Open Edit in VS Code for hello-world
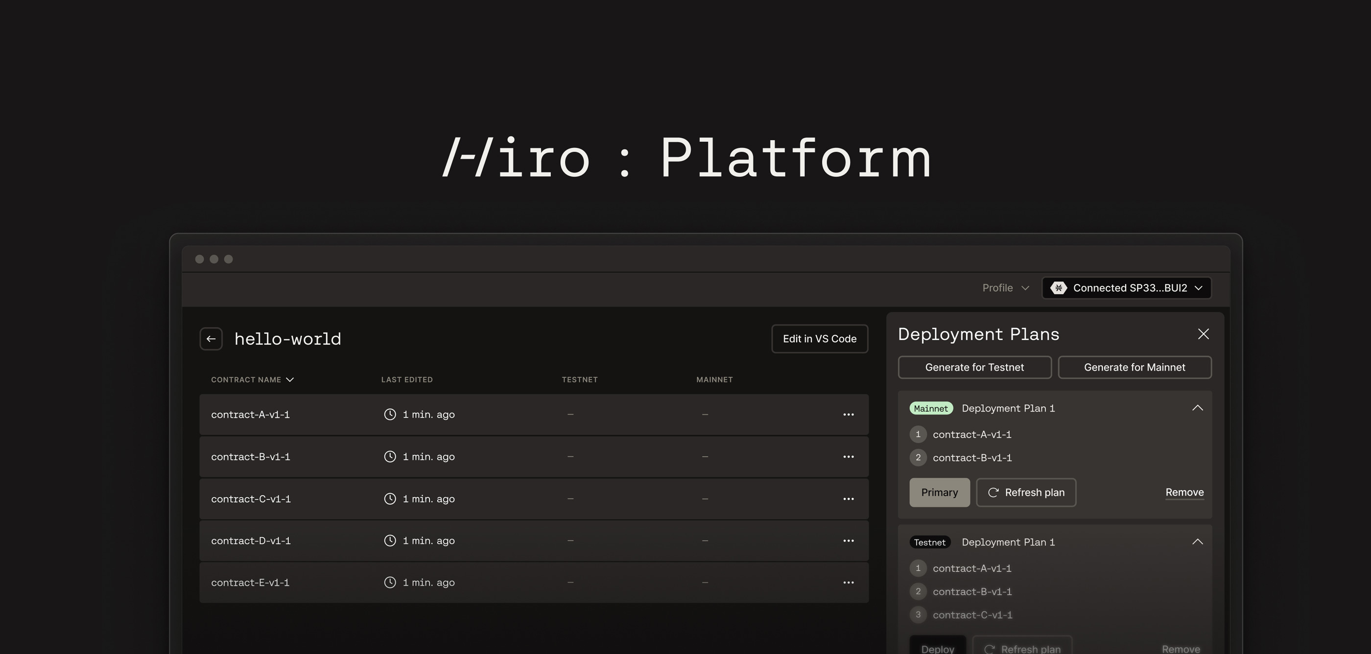The width and height of the screenshot is (1371, 654). click(819, 338)
